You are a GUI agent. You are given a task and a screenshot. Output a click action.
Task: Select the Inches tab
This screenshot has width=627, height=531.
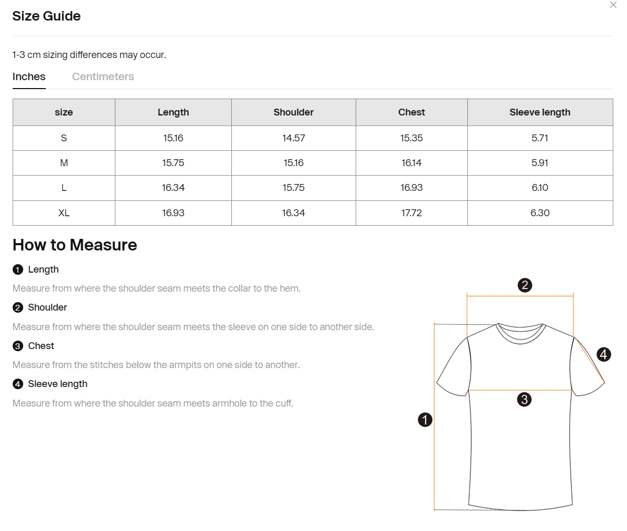point(29,76)
